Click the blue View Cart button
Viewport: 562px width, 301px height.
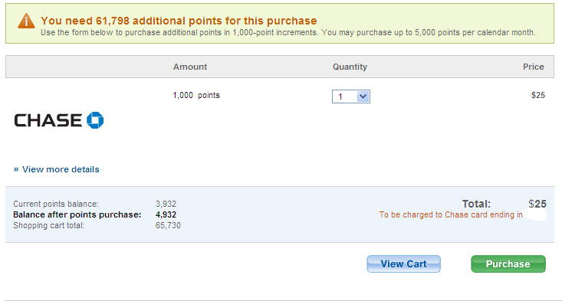coord(403,263)
